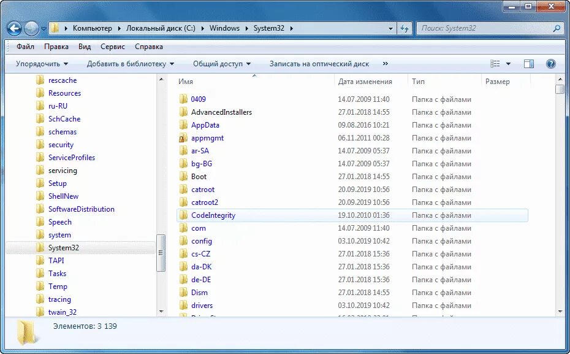Open the Упорядочить dropdown
This screenshot has width=570, height=354.
coord(42,64)
